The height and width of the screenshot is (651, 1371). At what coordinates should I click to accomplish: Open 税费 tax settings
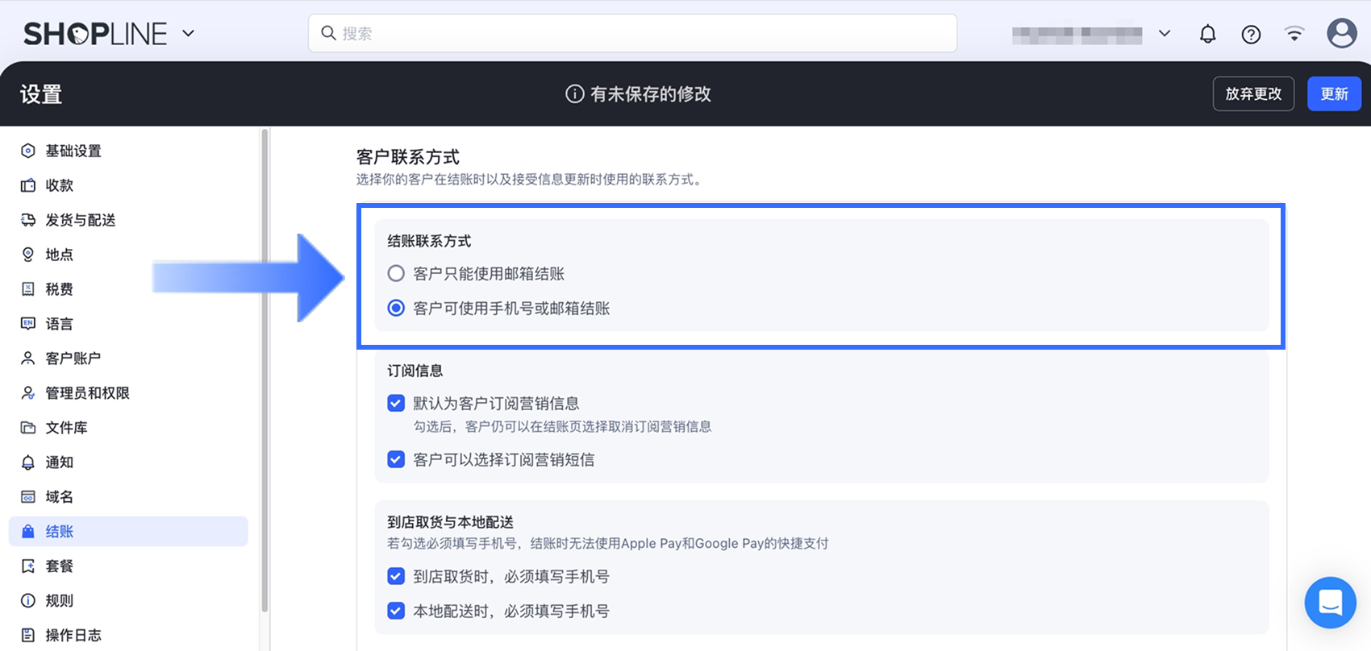pos(59,289)
